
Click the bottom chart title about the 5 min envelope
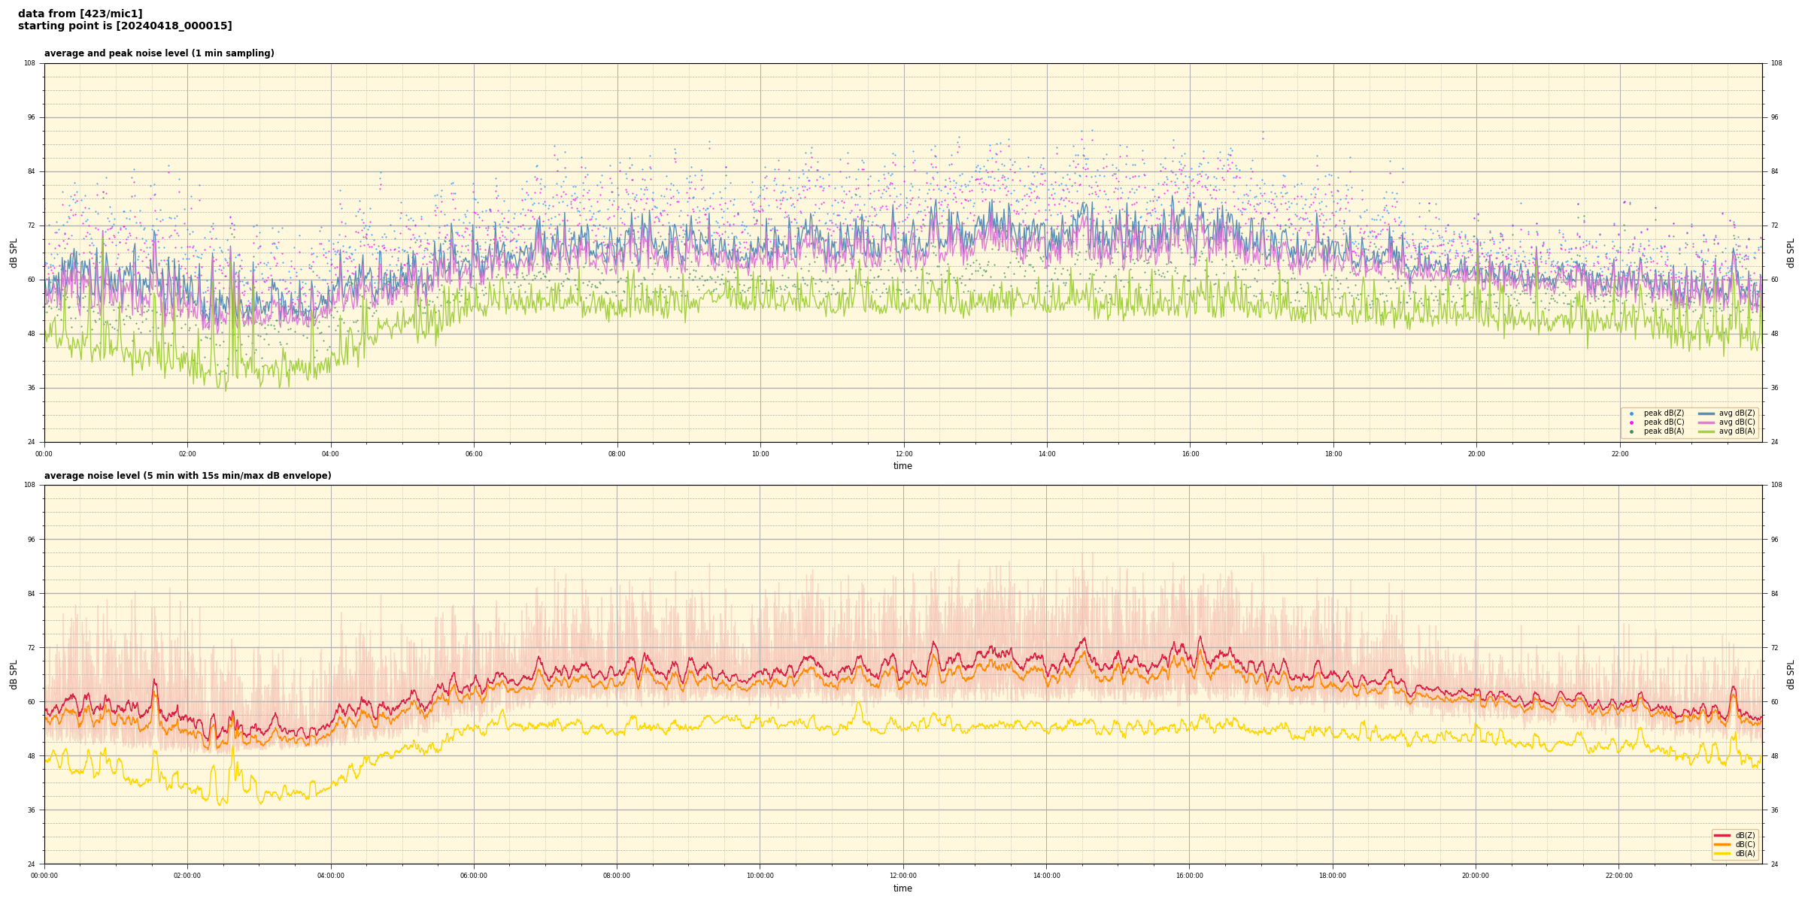(x=187, y=476)
